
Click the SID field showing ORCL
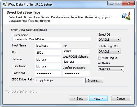(x=76, y=51)
